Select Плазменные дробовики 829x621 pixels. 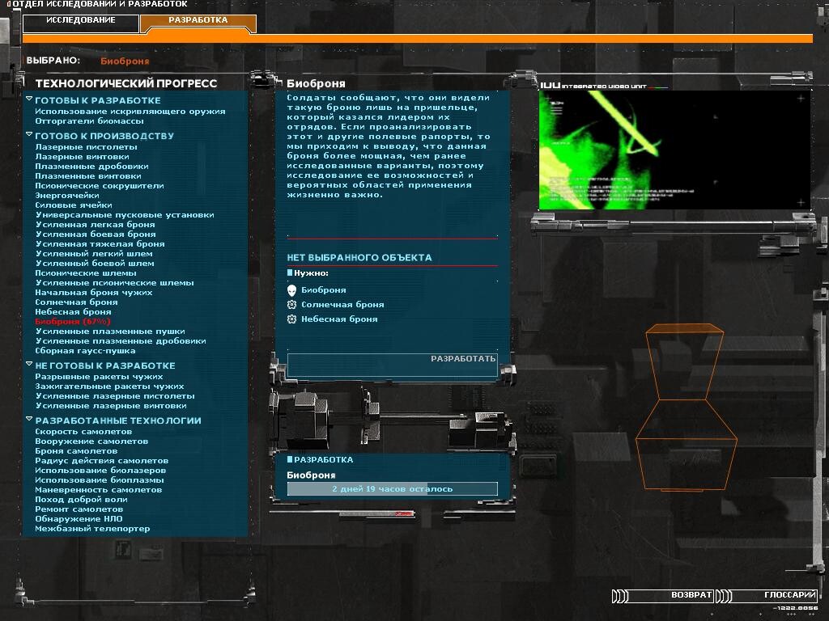pyautogui.click(x=91, y=167)
